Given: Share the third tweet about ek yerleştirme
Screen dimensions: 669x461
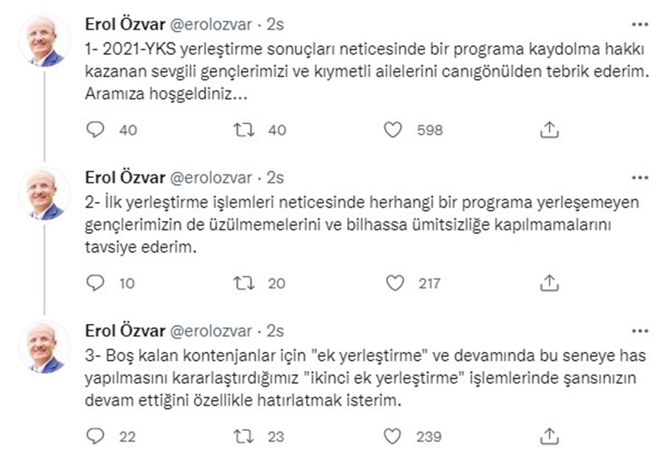Looking at the screenshot, I should 550,436.
